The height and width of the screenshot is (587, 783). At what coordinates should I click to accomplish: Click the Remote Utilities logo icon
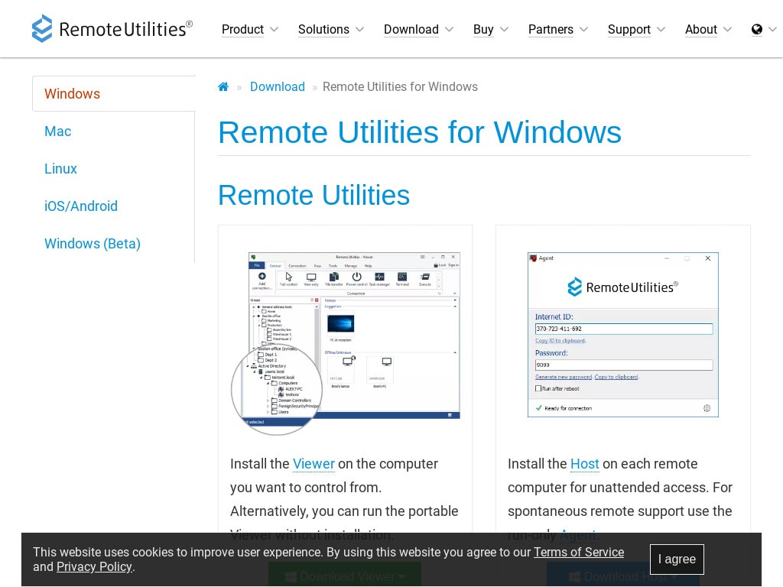42,28
